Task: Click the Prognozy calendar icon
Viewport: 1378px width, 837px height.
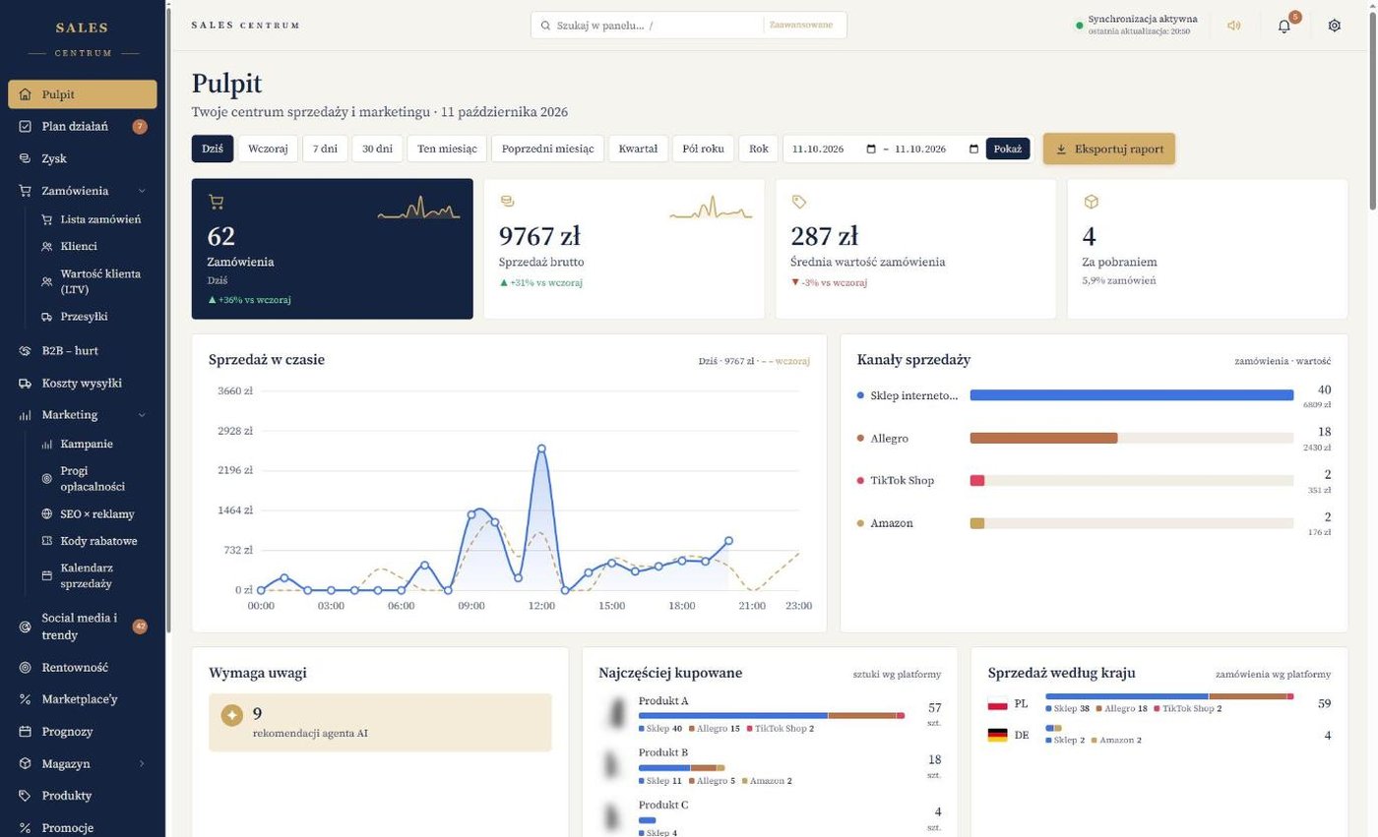Action: (26, 732)
